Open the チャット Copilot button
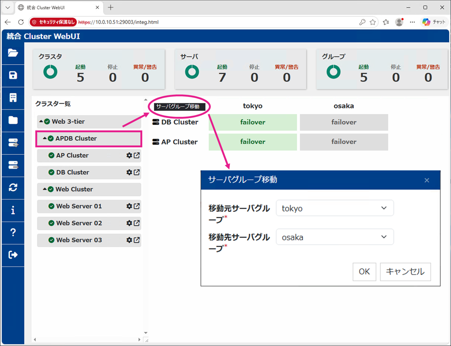The height and width of the screenshot is (346, 451). pyautogui.click(x=434, y=22)
